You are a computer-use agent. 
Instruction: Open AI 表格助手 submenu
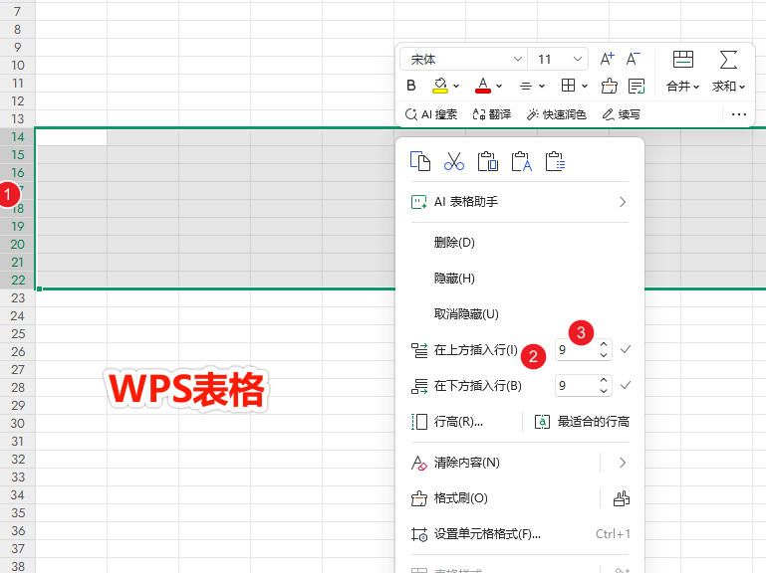point(520,202)
